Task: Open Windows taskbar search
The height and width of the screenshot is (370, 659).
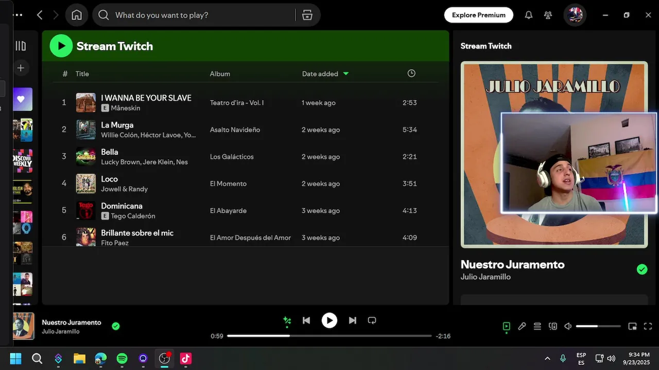Action: pyautogui.click(x=37, y=358)
